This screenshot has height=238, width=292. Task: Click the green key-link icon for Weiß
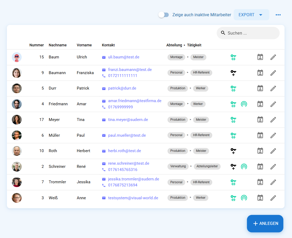[x=233, y=198]
